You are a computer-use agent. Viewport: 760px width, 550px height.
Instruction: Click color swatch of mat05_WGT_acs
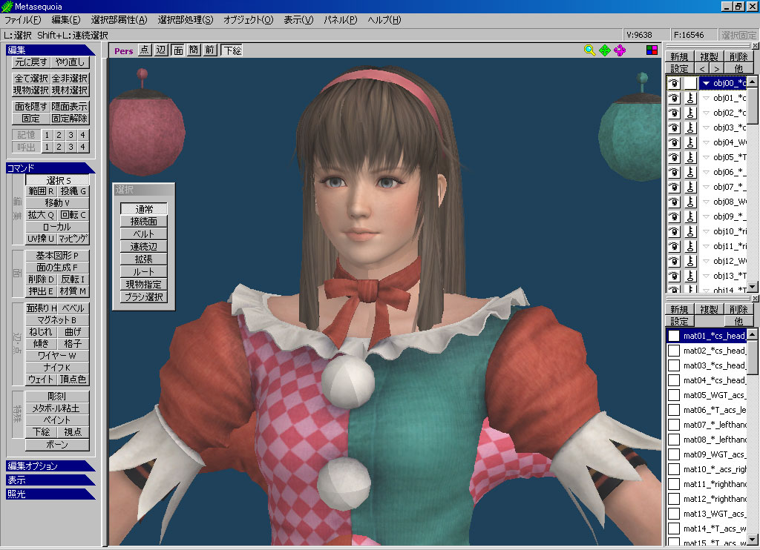pos(674,395)
